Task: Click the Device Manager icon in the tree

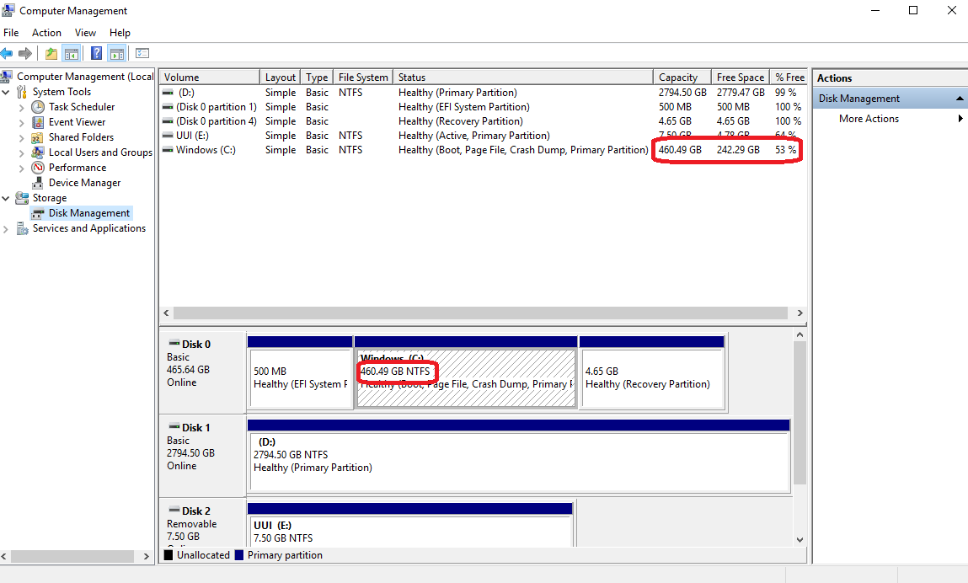Action: pyautogui.click(x=37, y=182)
